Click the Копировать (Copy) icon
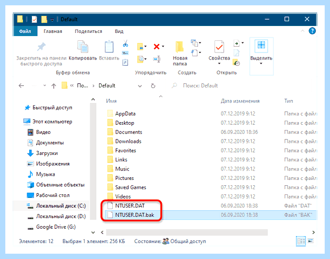This screenshot has height=259, width=330. (x=82, y=46)
